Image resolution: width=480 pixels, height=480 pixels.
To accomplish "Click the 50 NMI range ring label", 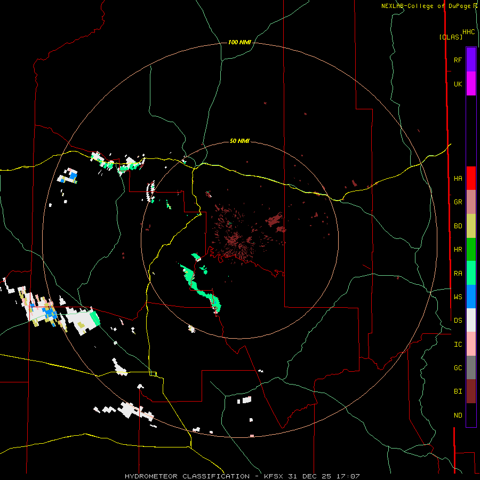I will click(x=239, y=141).
